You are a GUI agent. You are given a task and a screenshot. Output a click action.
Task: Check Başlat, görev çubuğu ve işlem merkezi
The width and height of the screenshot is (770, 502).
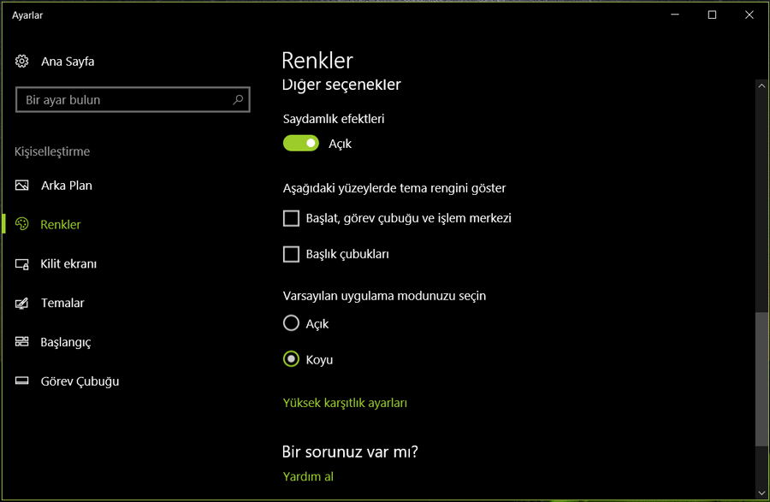click(291, 218)
